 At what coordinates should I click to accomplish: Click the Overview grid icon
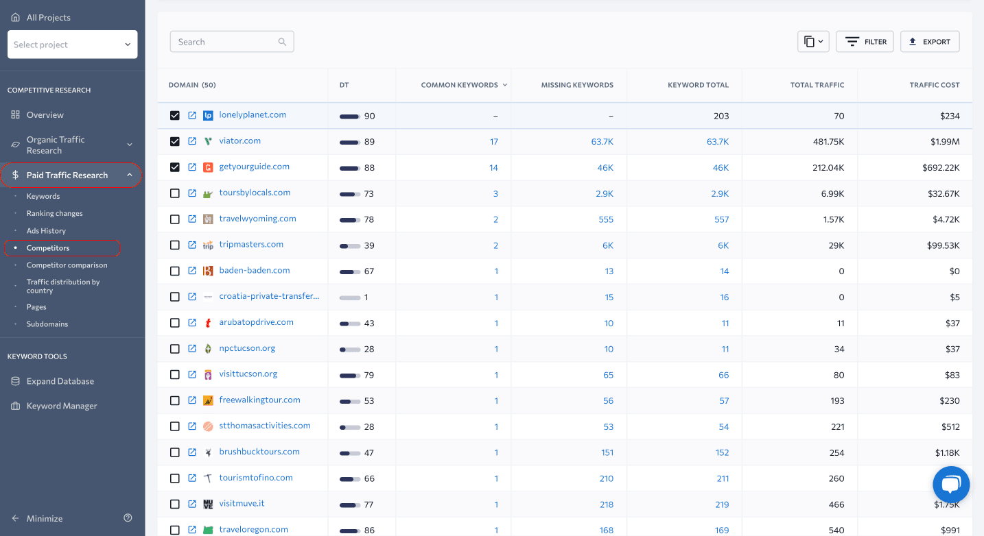point(16,114)
